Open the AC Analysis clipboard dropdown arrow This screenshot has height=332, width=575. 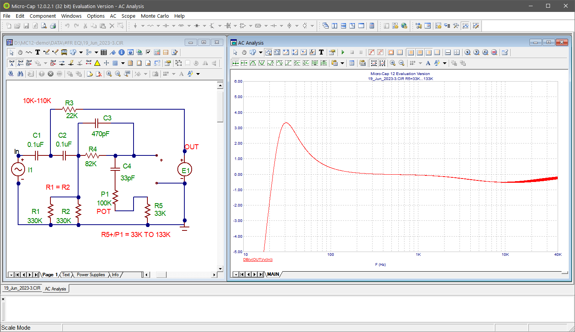342,63
